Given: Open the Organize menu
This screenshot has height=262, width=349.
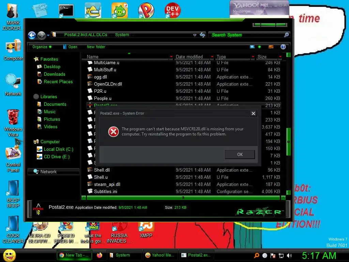Looking at the screenshot, I should (42, 47).
